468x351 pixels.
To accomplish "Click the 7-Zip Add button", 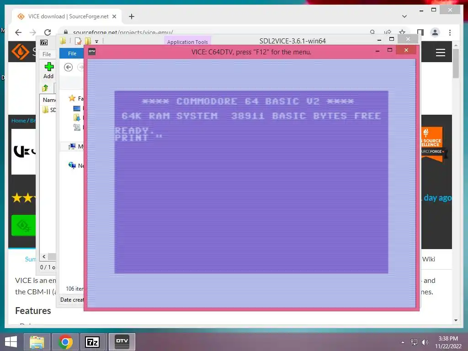I will tap(48, 71).
